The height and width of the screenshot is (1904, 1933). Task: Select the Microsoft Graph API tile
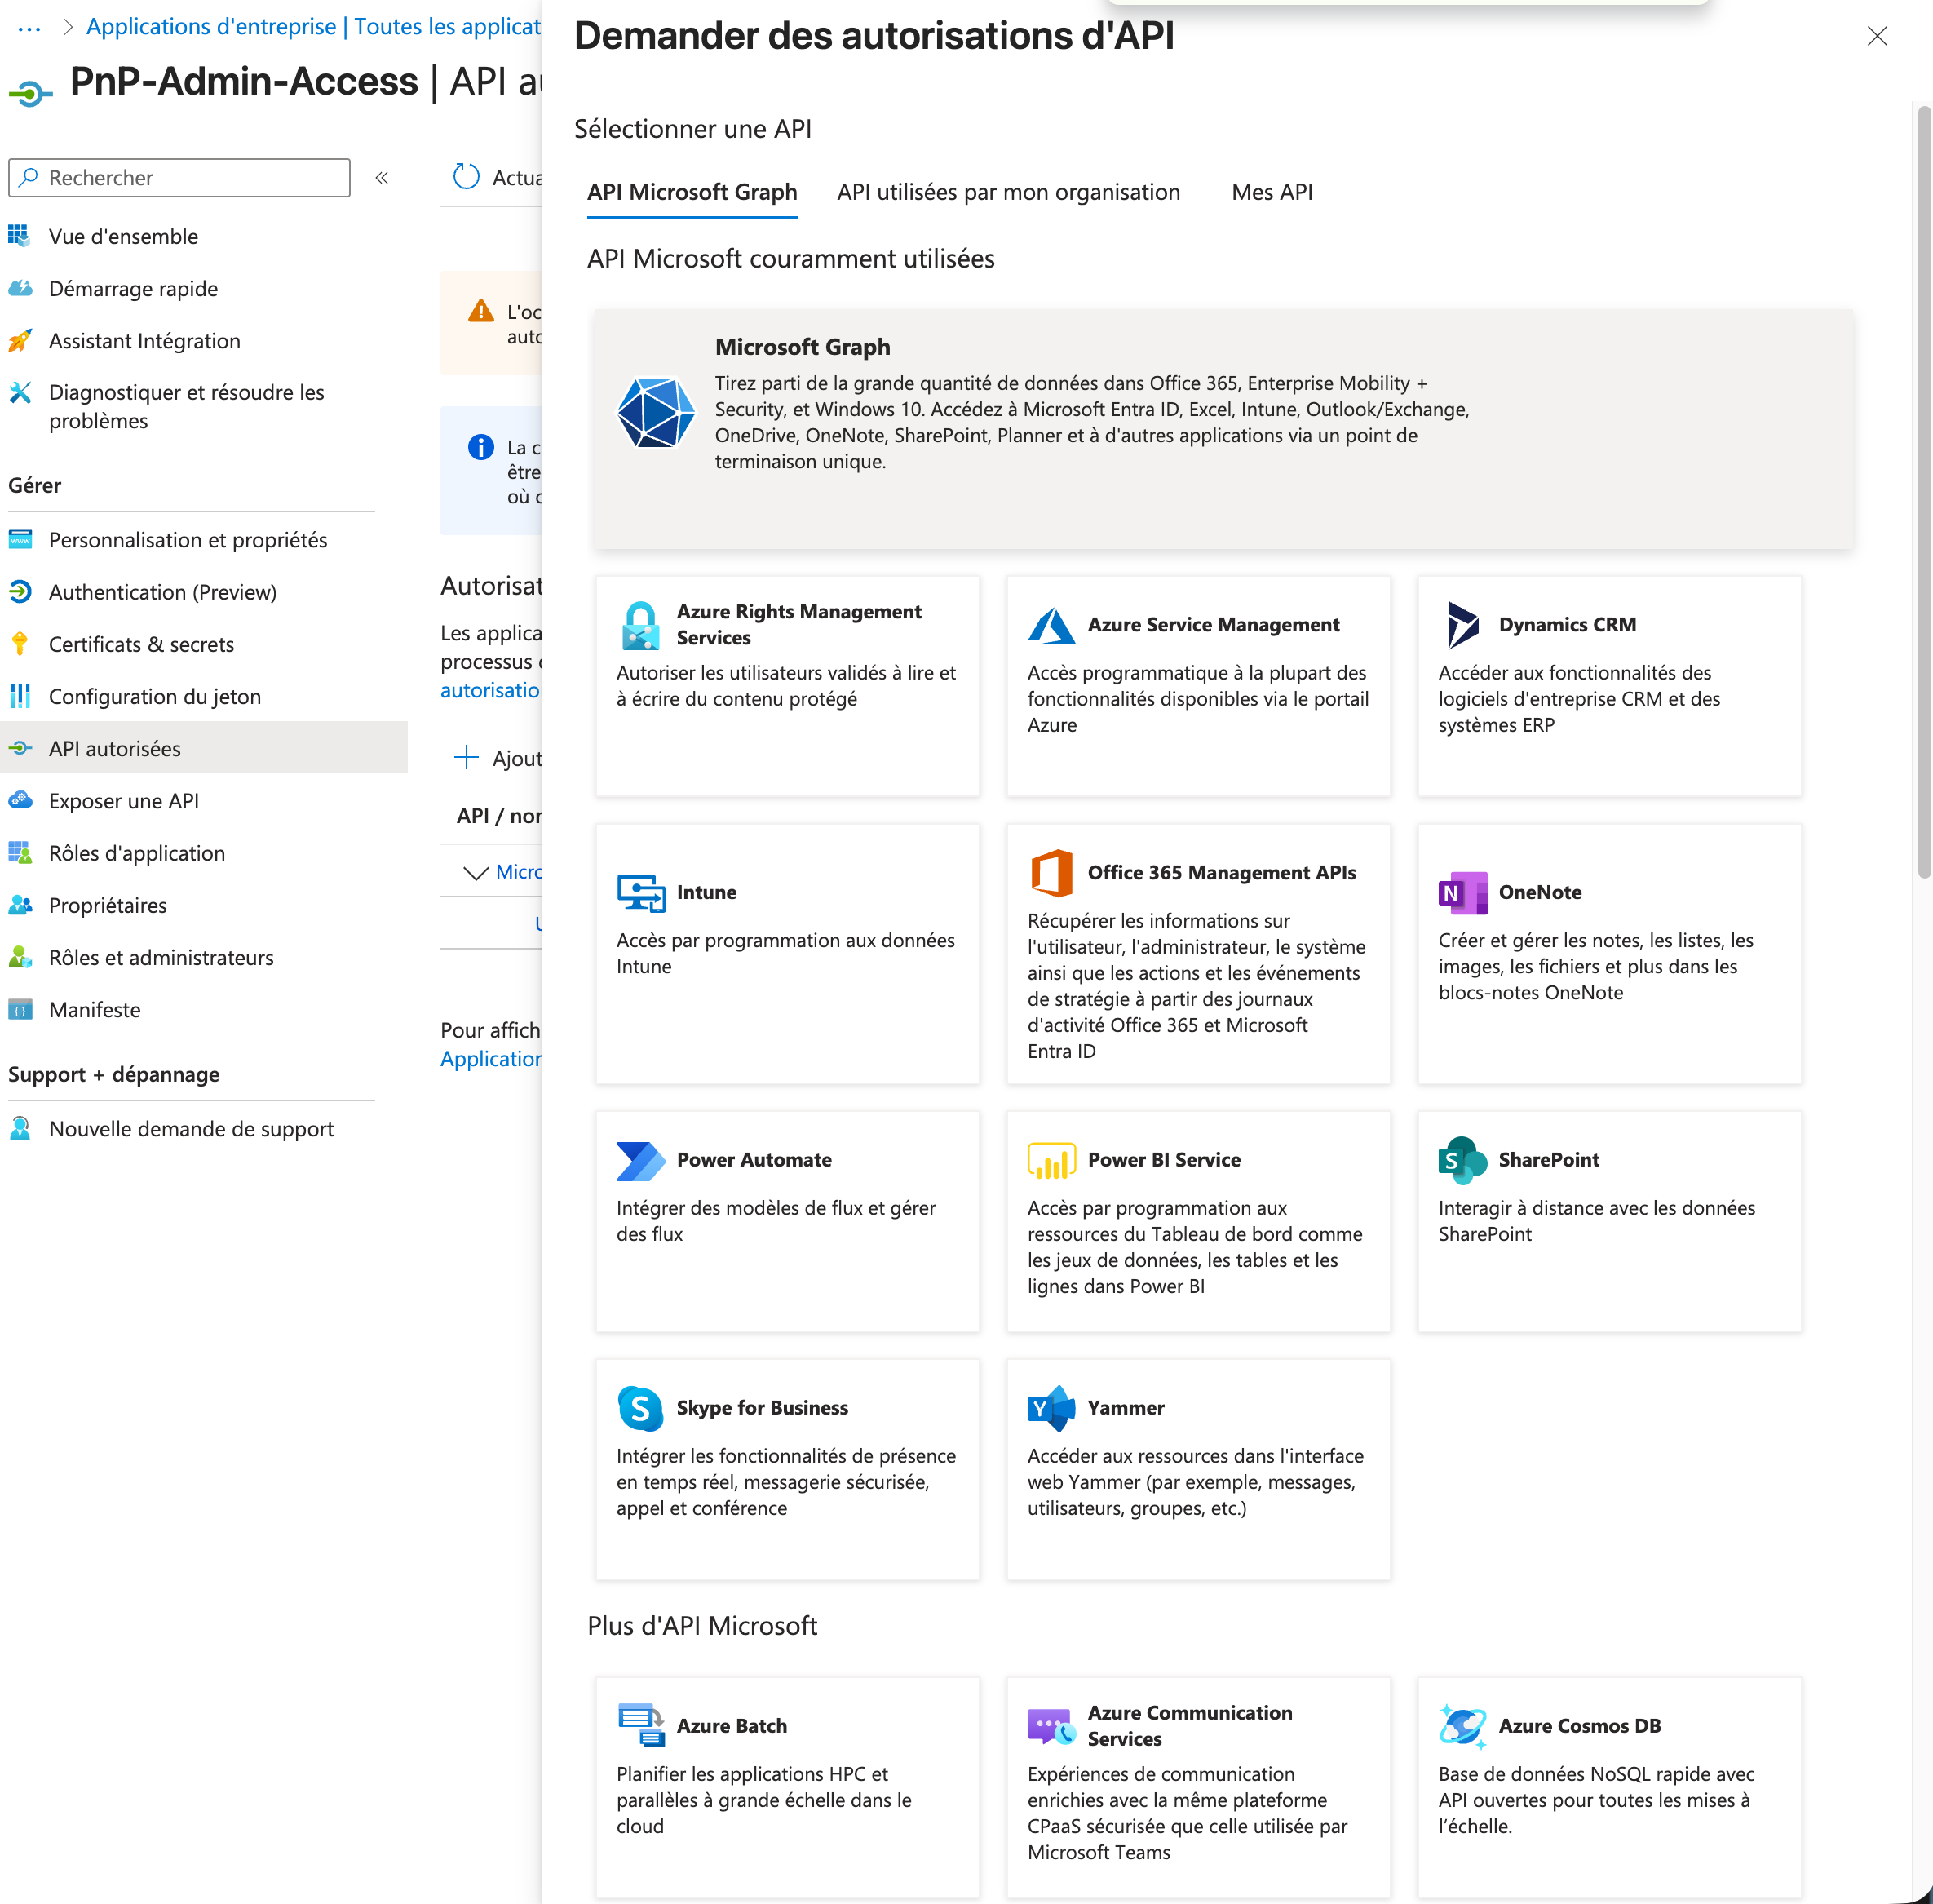pyautogui.click(x=1222, y=428)
